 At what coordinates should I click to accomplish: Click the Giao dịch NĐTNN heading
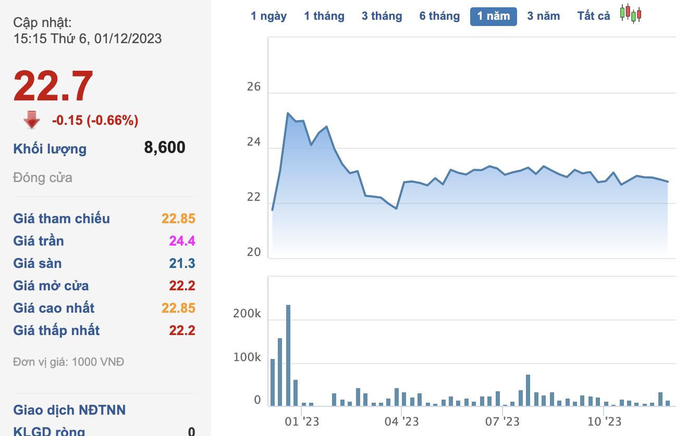(x=69, y=410)
